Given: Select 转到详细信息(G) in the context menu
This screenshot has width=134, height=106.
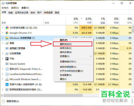Looking at the screenshot, I should (x=73, y=67).
